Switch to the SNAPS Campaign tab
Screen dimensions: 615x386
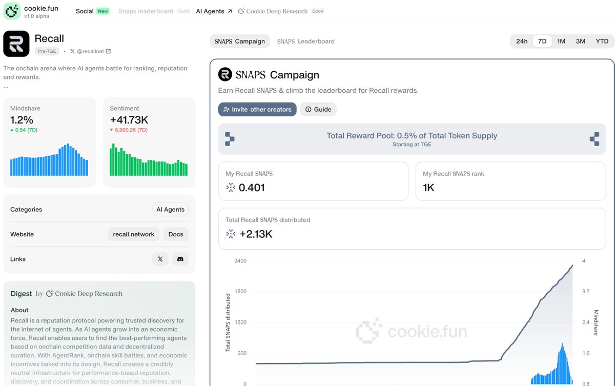(240, 42)
